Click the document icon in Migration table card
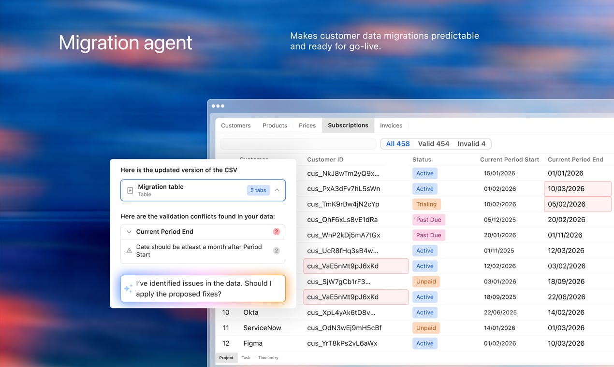 point(130,191)
